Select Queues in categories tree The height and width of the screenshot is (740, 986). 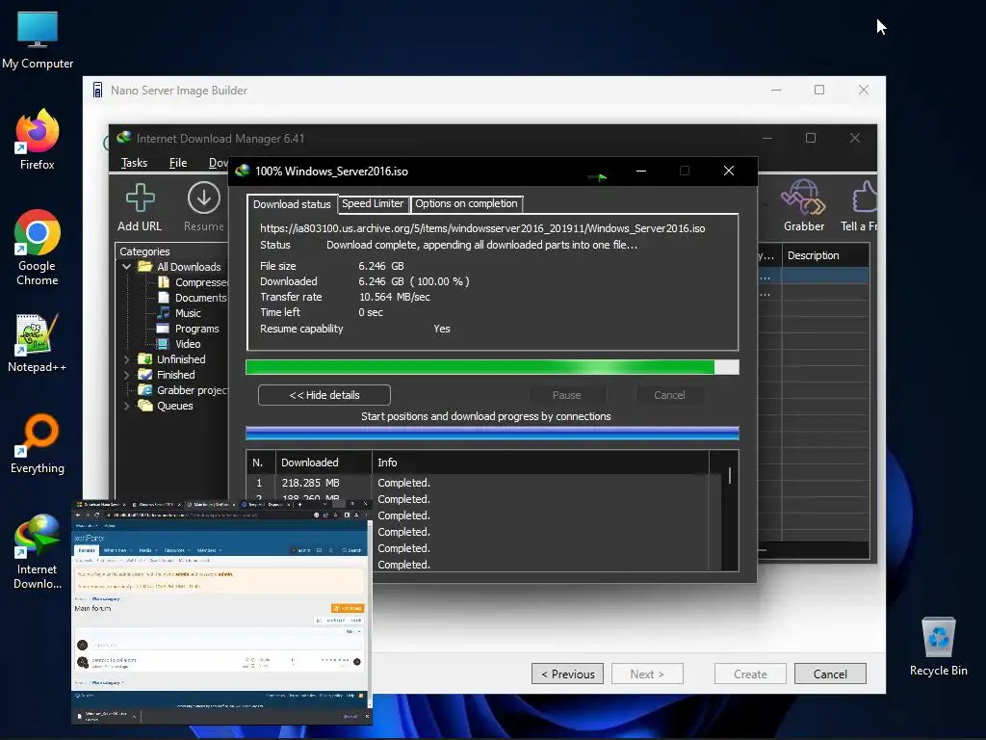[166, 406]
